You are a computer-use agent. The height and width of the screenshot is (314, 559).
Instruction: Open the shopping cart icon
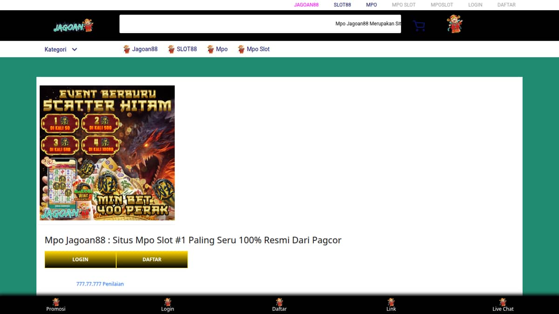click(x=419, y=26)
